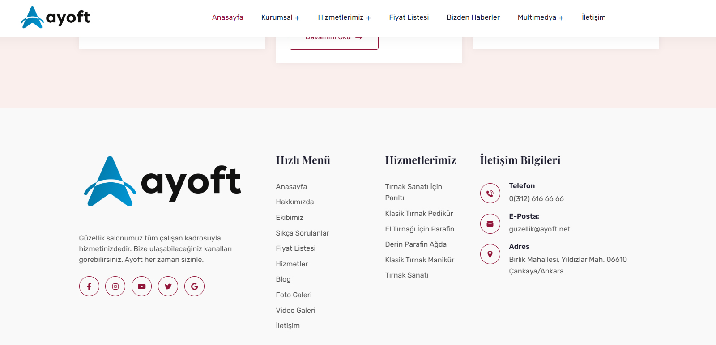The image size is (716, 345).
Task: Expand the Hizmetlerimiz dropdown in the navbar
Action: [344, 17]
